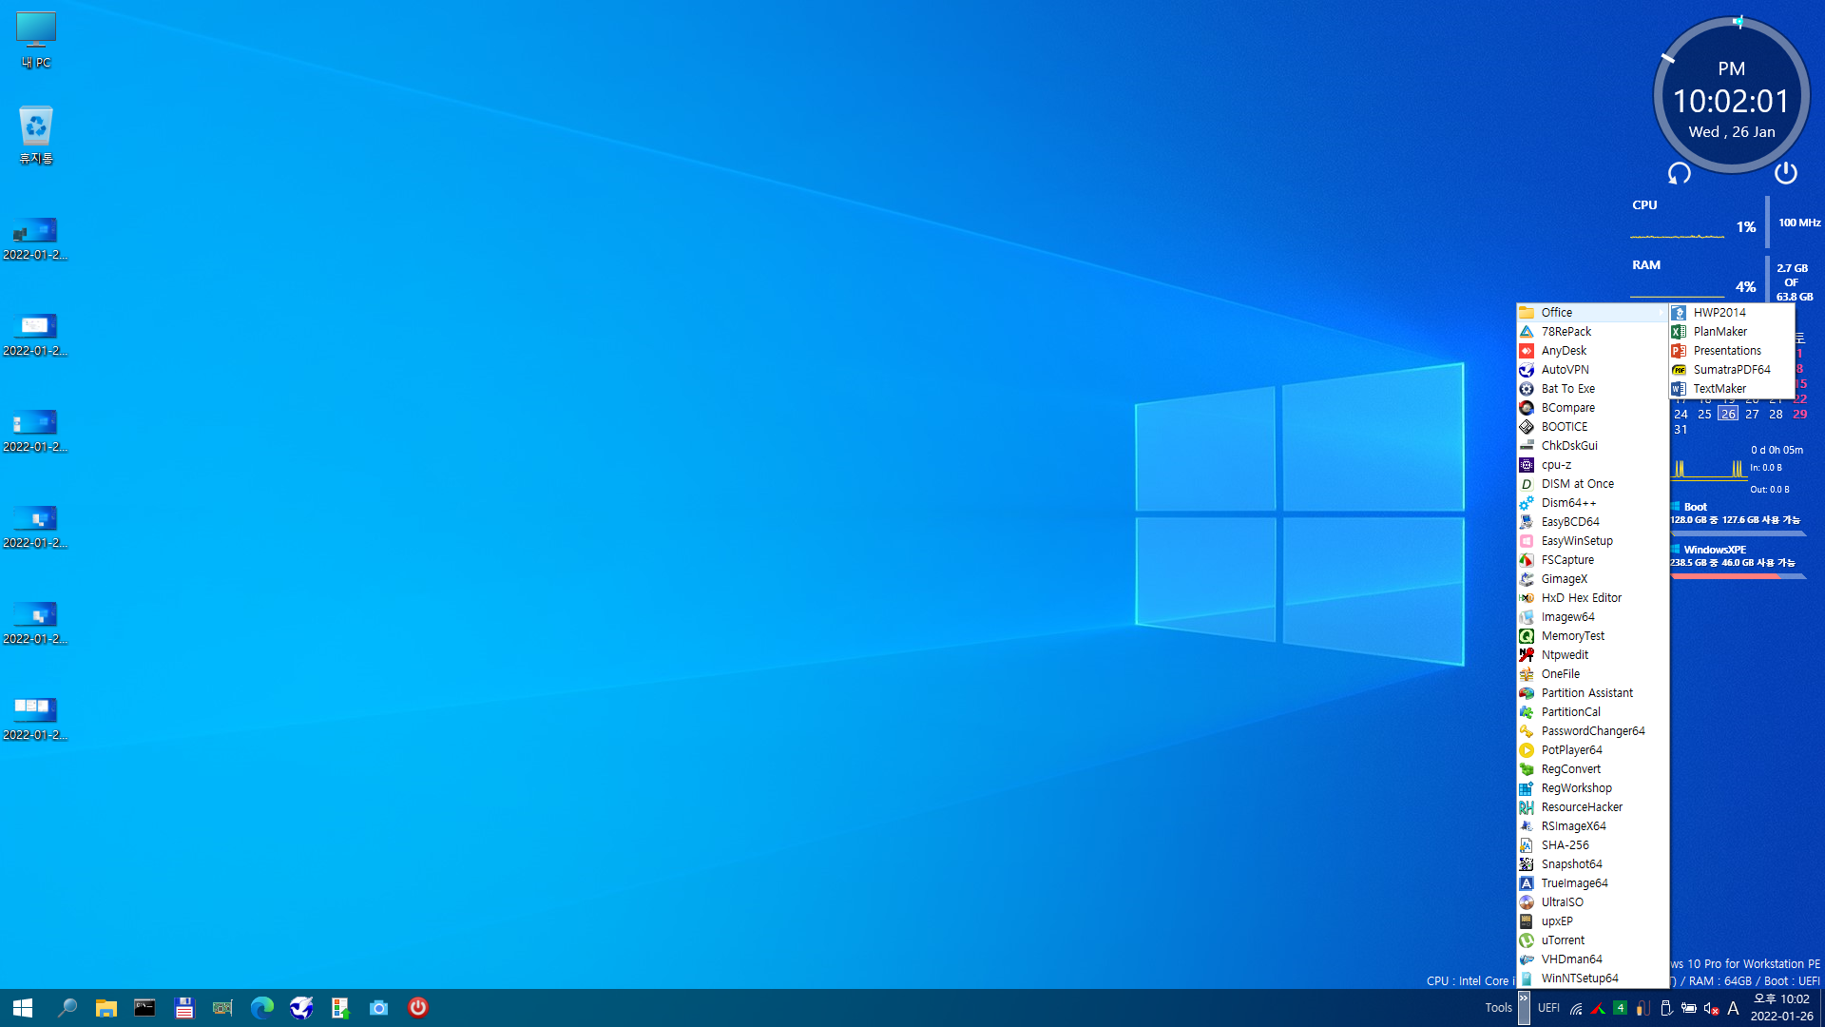The width and height of the screenshot is (1825, 1027).
Task: Open the 내 PC desktop icon
Action: (x=36, y=40)
